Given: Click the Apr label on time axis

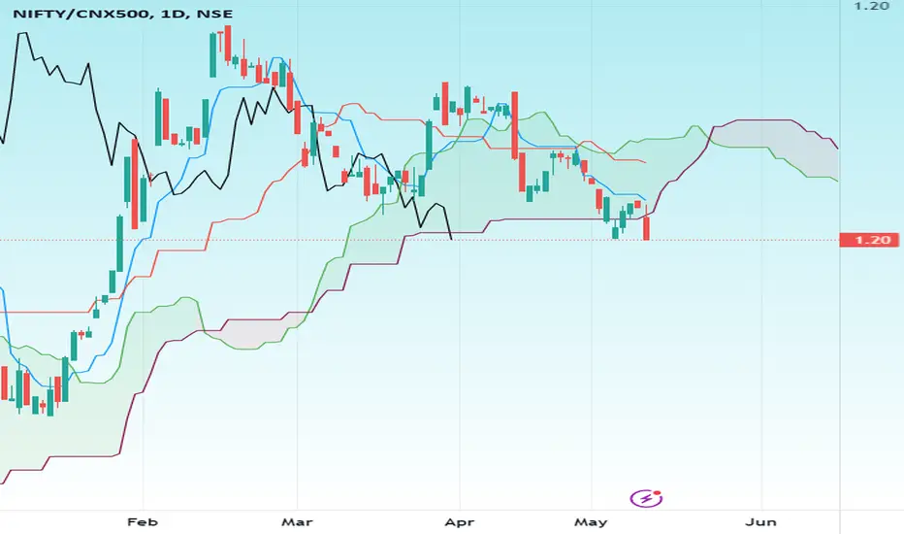Looking at the screenshot, I should pos(460,522).
